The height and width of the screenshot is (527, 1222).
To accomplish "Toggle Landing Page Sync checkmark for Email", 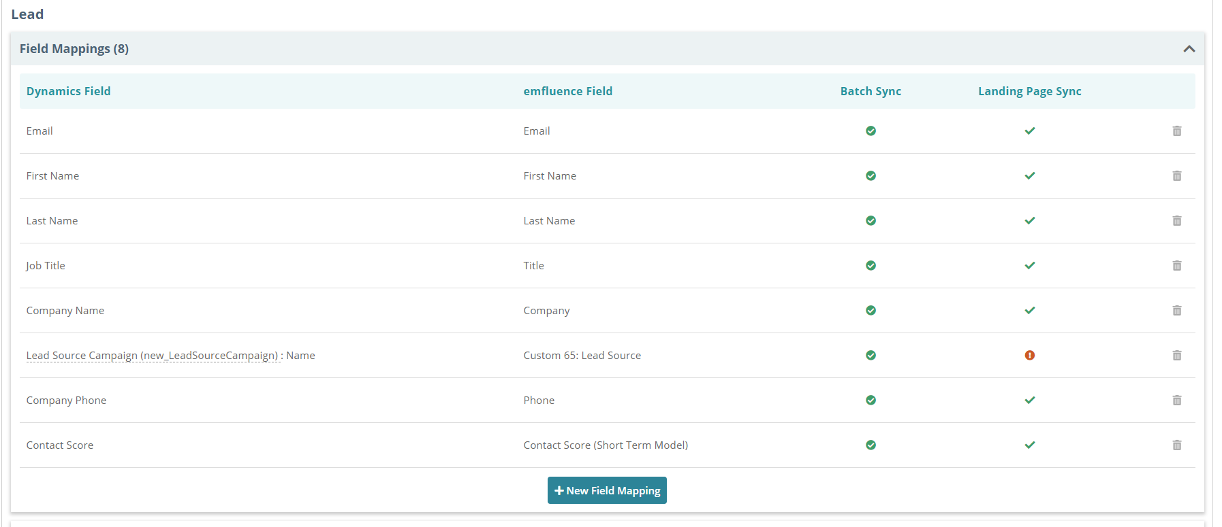I will 1029,131.
